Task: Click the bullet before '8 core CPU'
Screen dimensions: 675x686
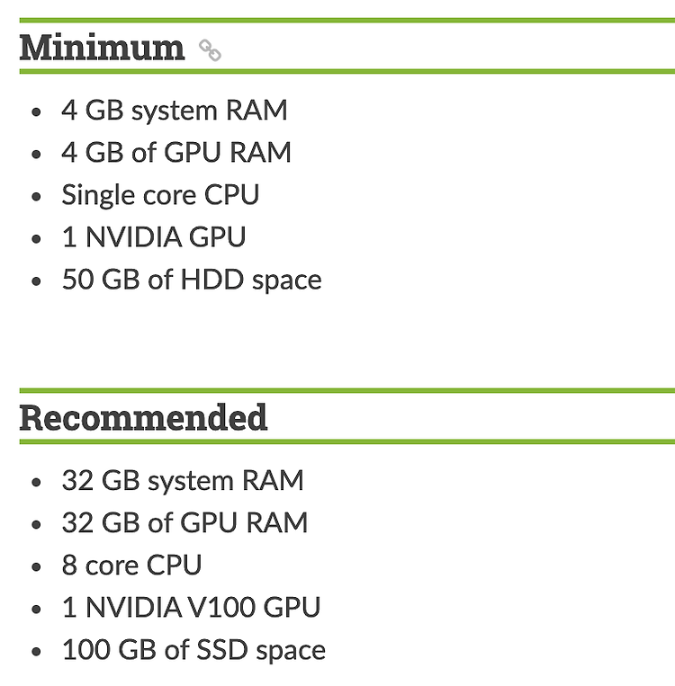Action: (36, 566)
